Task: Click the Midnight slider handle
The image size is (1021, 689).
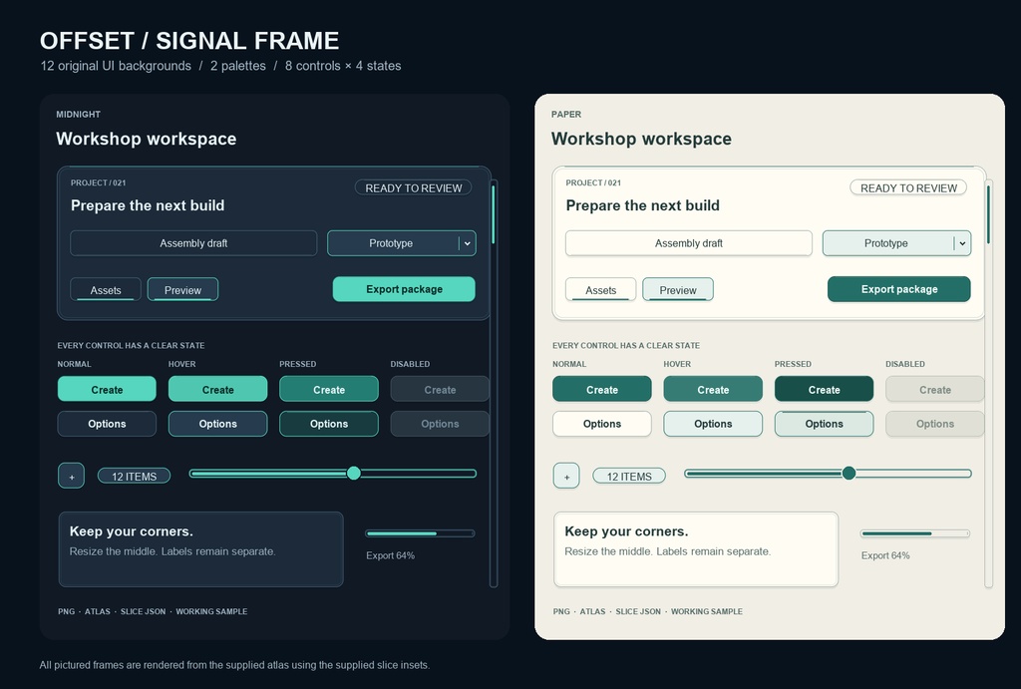Action: [354, 473]
